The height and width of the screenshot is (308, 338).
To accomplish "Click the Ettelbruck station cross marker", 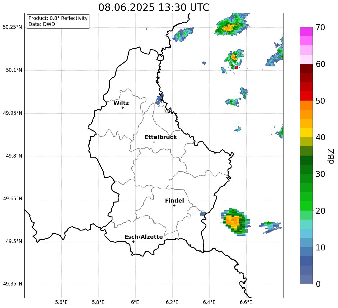I will (x=154, y=142).
